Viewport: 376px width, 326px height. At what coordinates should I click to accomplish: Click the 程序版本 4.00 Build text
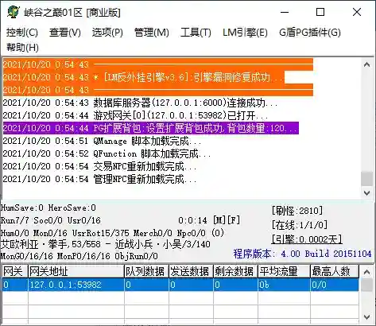pos(302,254)
